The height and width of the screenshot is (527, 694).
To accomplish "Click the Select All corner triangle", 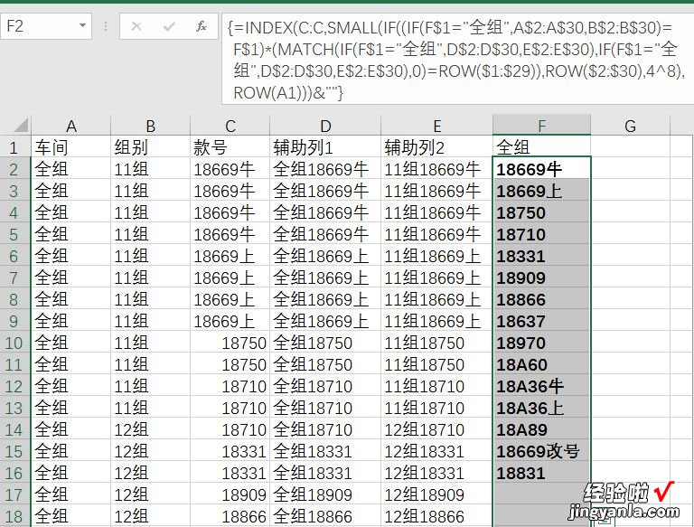I will click(21, 126).
